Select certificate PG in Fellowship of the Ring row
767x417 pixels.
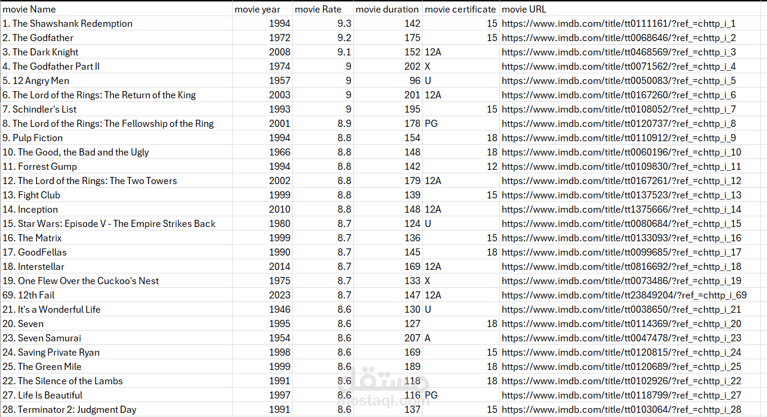tap(461, 123)
